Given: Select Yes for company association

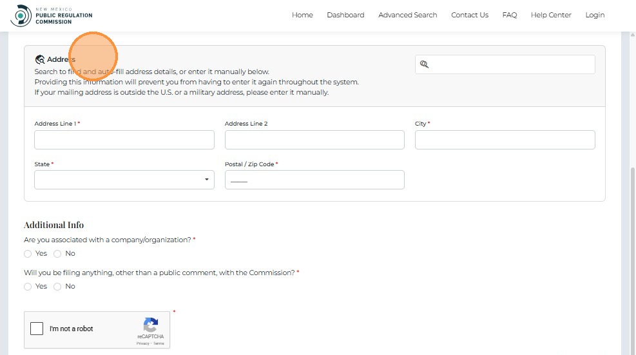Looking at the screenshot, I should pos(28,254).
